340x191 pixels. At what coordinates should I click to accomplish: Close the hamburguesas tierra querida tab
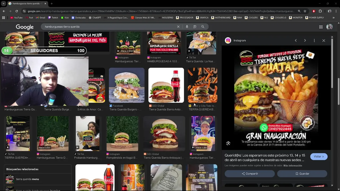click(x=45, y=4)
